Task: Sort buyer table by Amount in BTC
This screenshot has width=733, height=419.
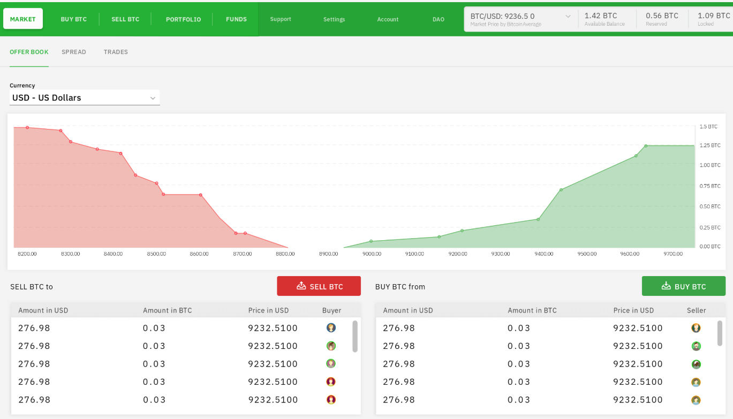Action: tap(167, 310)
